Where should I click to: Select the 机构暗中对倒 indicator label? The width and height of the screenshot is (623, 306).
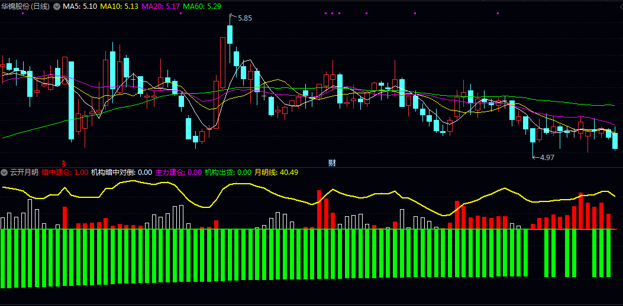click(121, 172)
